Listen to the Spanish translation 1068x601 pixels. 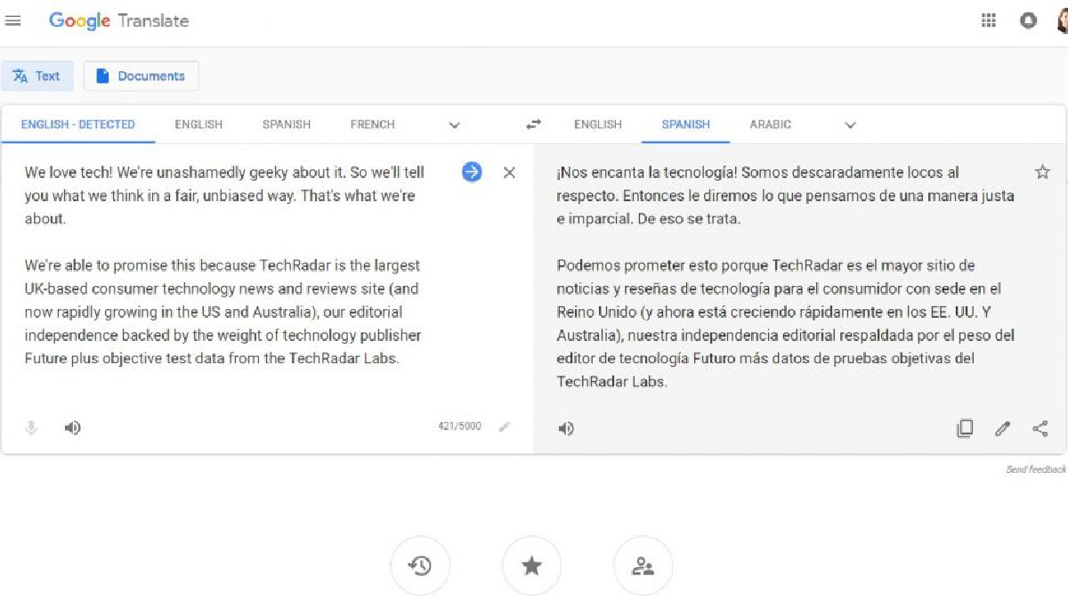pyautogui.click(x=564, y=427)
